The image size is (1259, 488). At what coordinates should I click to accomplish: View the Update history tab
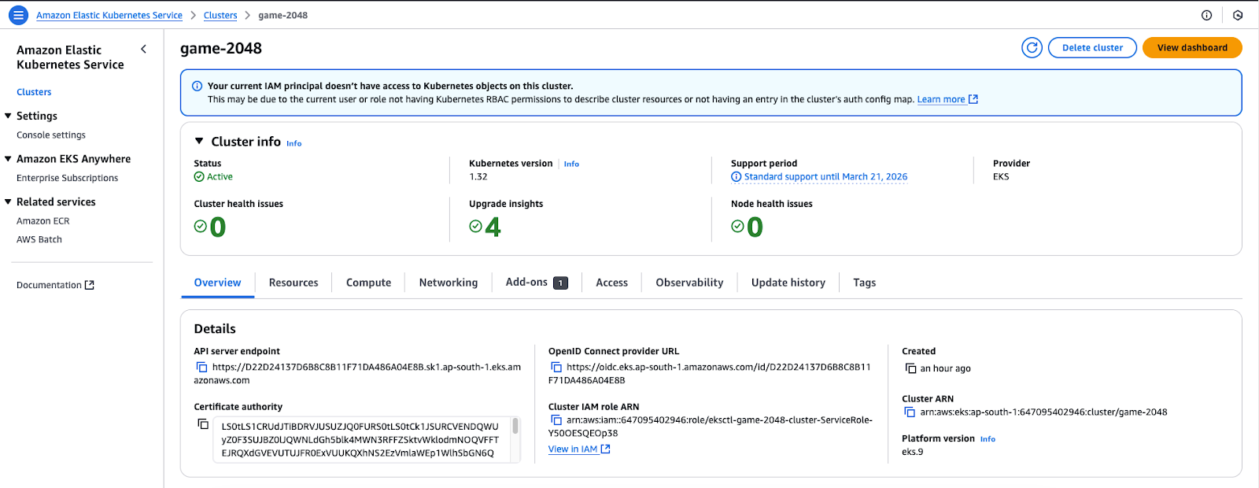[788, 283]
